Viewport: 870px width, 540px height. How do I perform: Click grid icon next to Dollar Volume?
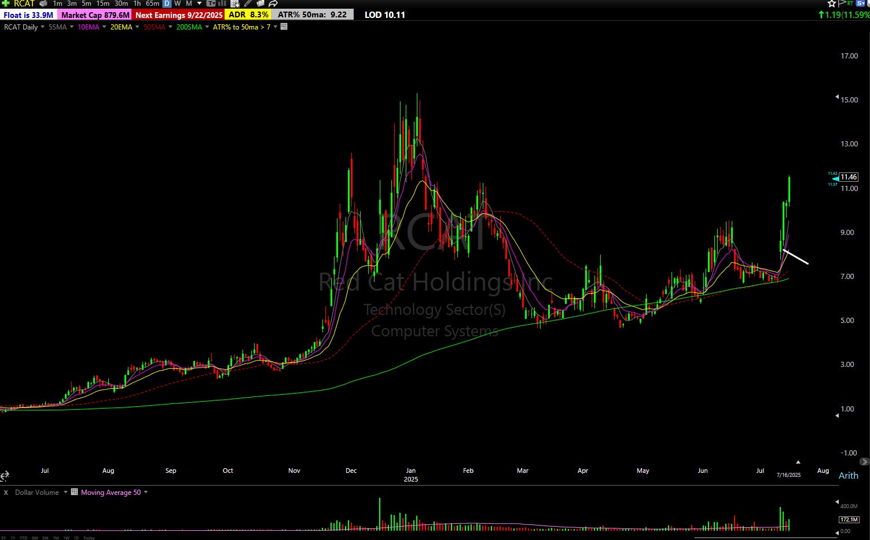[x=74, y=492]
